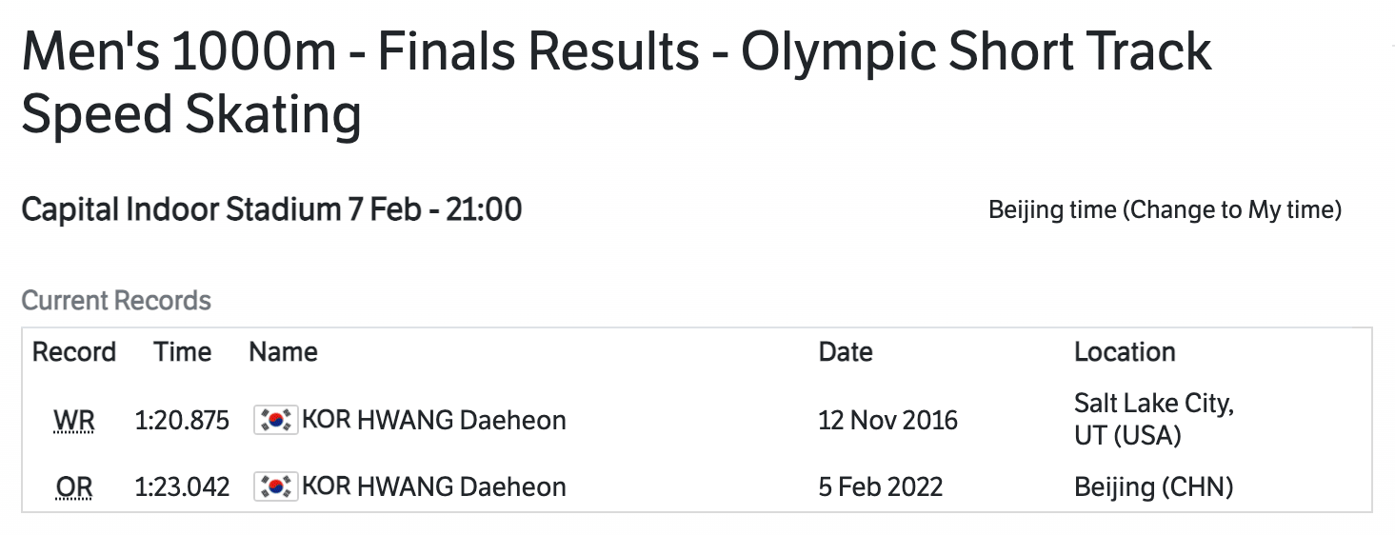Click the Current Records table caption

116,301
